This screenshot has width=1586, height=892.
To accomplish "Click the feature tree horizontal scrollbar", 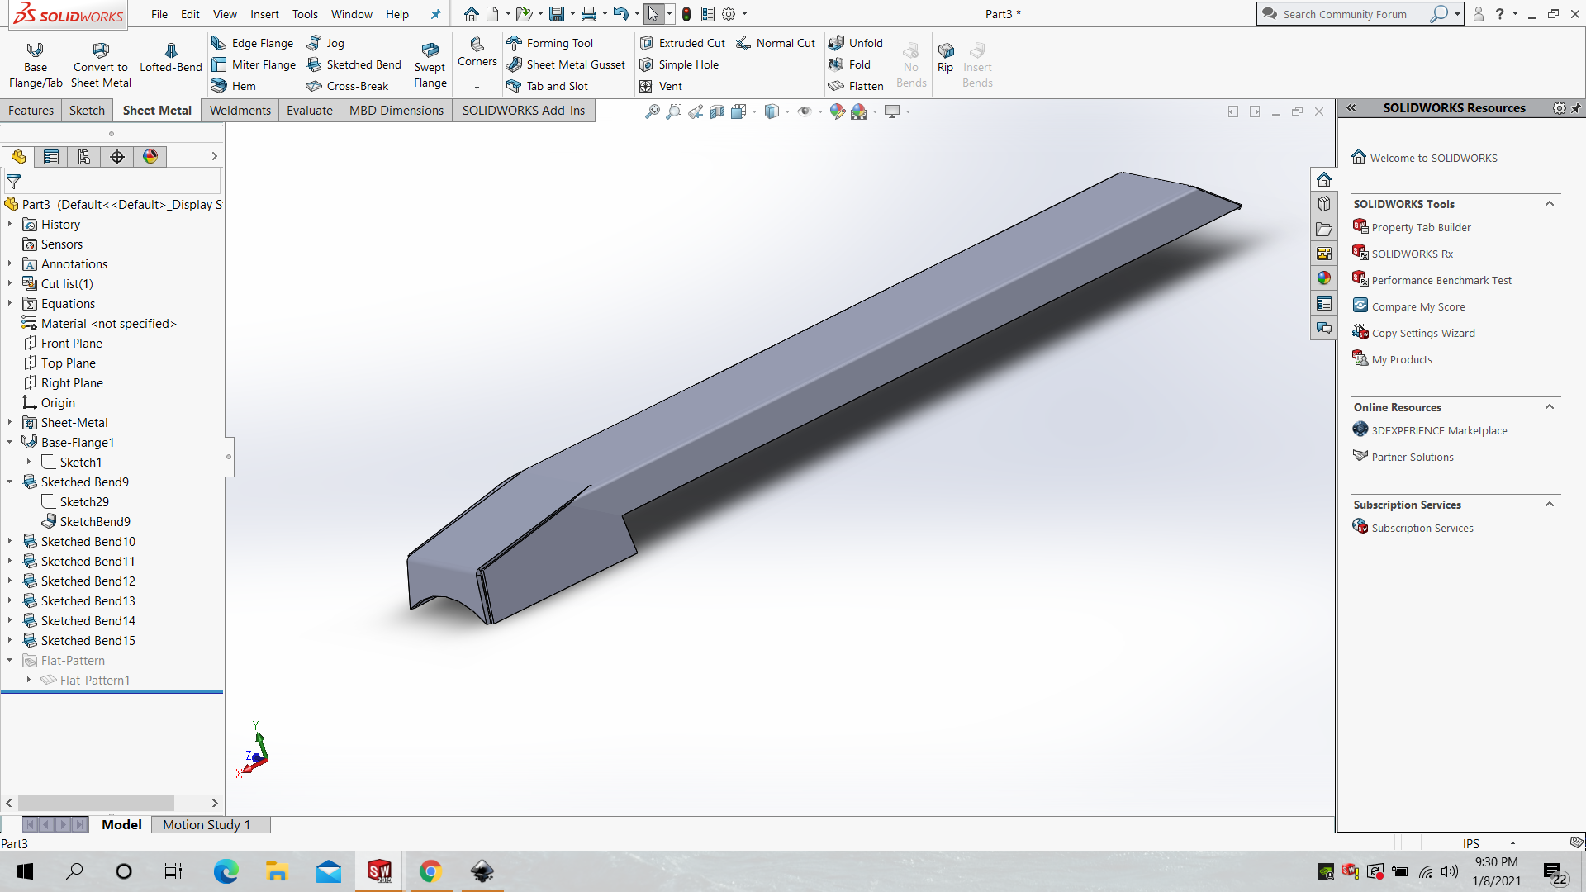I will pyautogui.click(x=96, y=803).
